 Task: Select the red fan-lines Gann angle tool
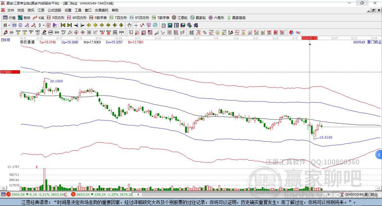137,32
